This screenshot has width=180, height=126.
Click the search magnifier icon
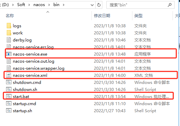point(170,5)
